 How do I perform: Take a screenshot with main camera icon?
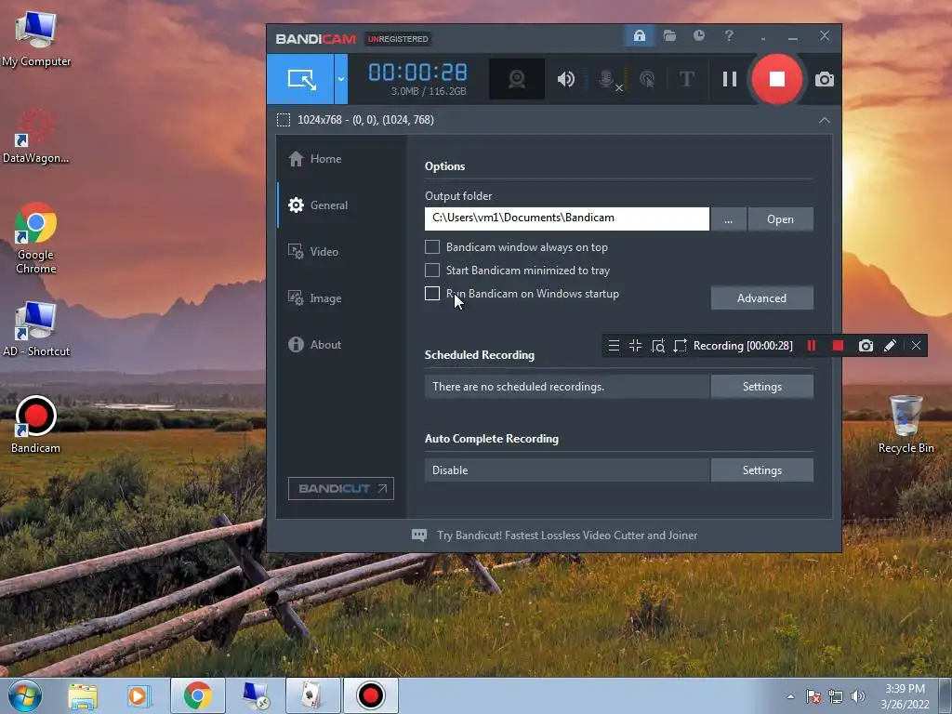(824, 80)
